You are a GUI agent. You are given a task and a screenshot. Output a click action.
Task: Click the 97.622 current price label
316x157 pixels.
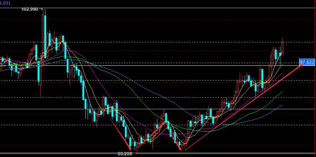pos(307,62)
